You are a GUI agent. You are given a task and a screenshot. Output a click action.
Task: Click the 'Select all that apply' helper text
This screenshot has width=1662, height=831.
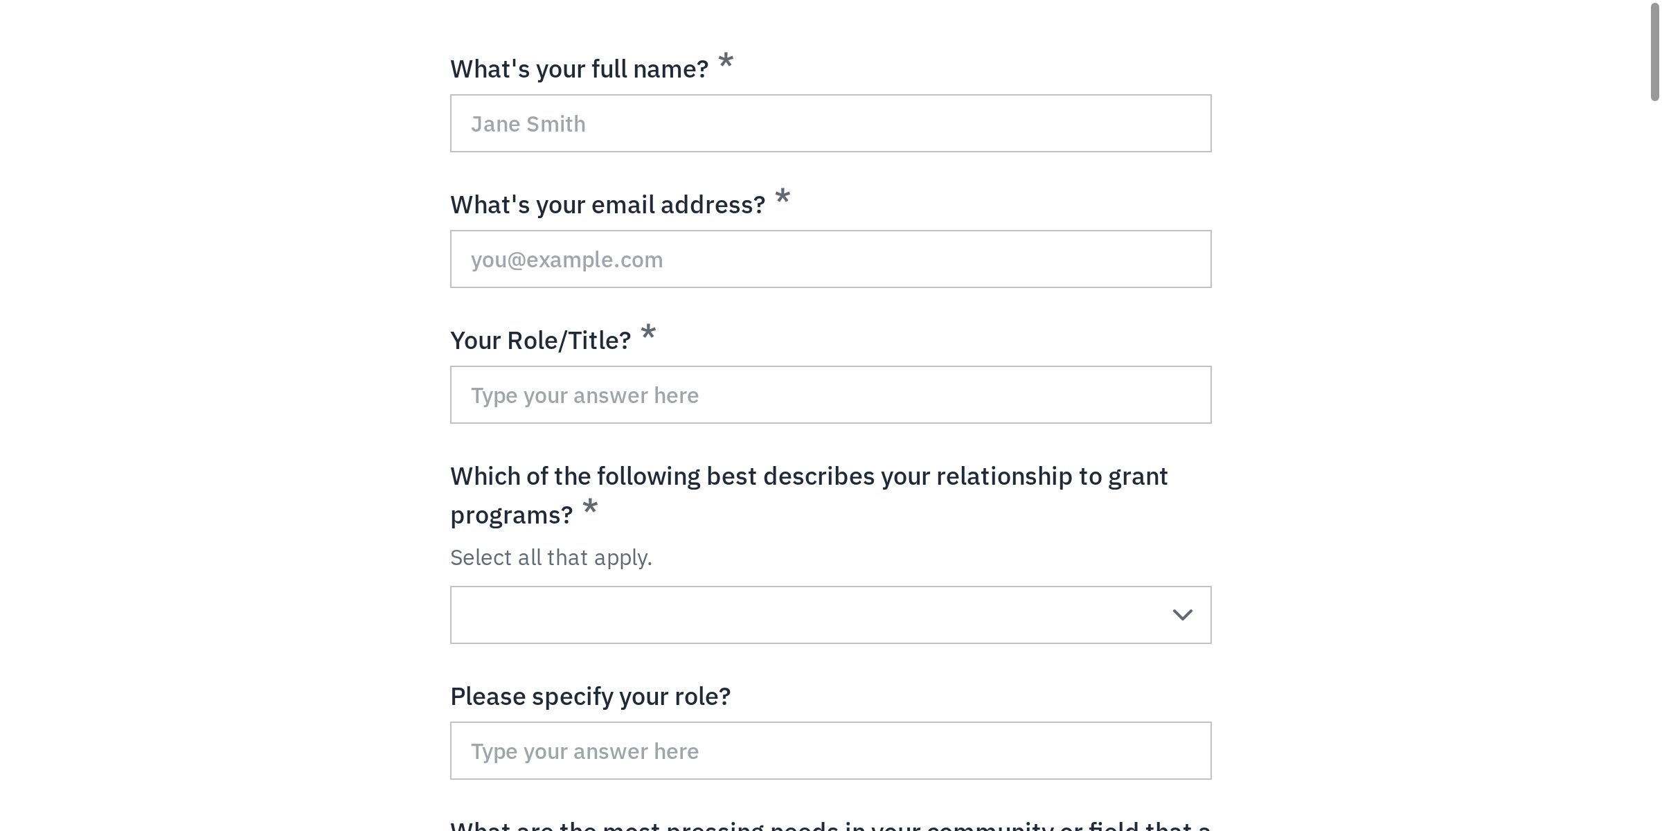(x=551, y=557)
